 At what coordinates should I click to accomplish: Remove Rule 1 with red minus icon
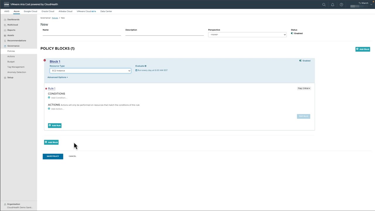tap(46, 89)
